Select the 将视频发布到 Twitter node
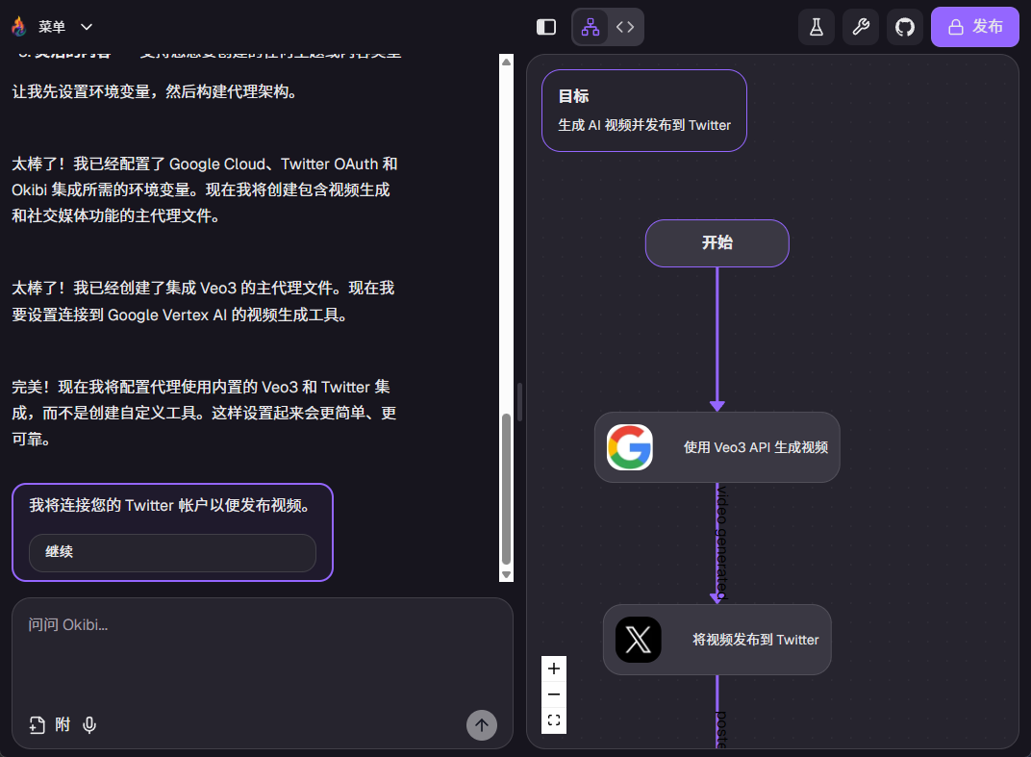Viewport: 1031px width, 757px height. 717,640
